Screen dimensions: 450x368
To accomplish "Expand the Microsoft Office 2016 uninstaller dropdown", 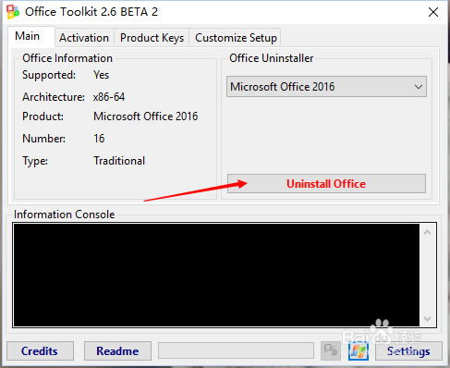I will pyautogui.click(x=326, y=87).
